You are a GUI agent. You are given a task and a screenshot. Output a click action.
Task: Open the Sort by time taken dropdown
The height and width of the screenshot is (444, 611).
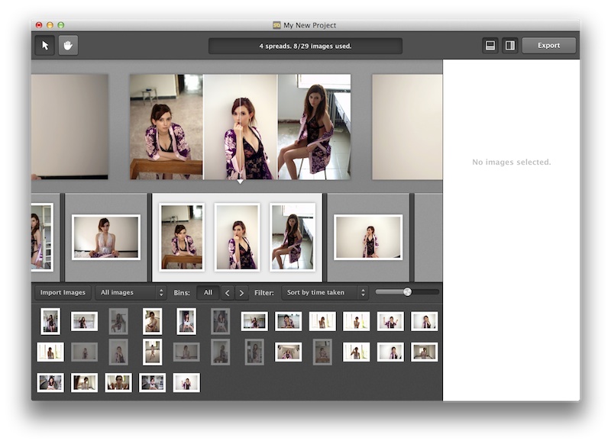(x=325, y=292)
